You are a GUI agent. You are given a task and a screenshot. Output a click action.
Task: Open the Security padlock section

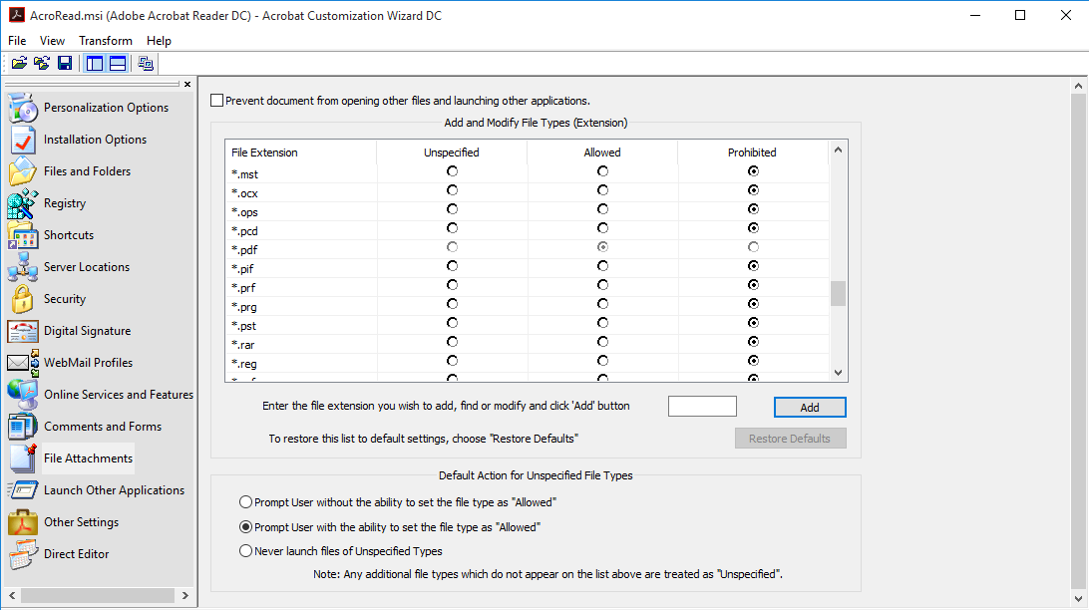tap(65, 299)
